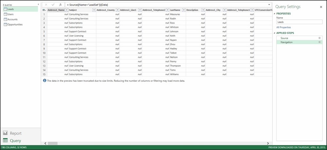Screen dimensions: 327x150
Task: Select the Accounts query
Action: [x=12, y=19]
